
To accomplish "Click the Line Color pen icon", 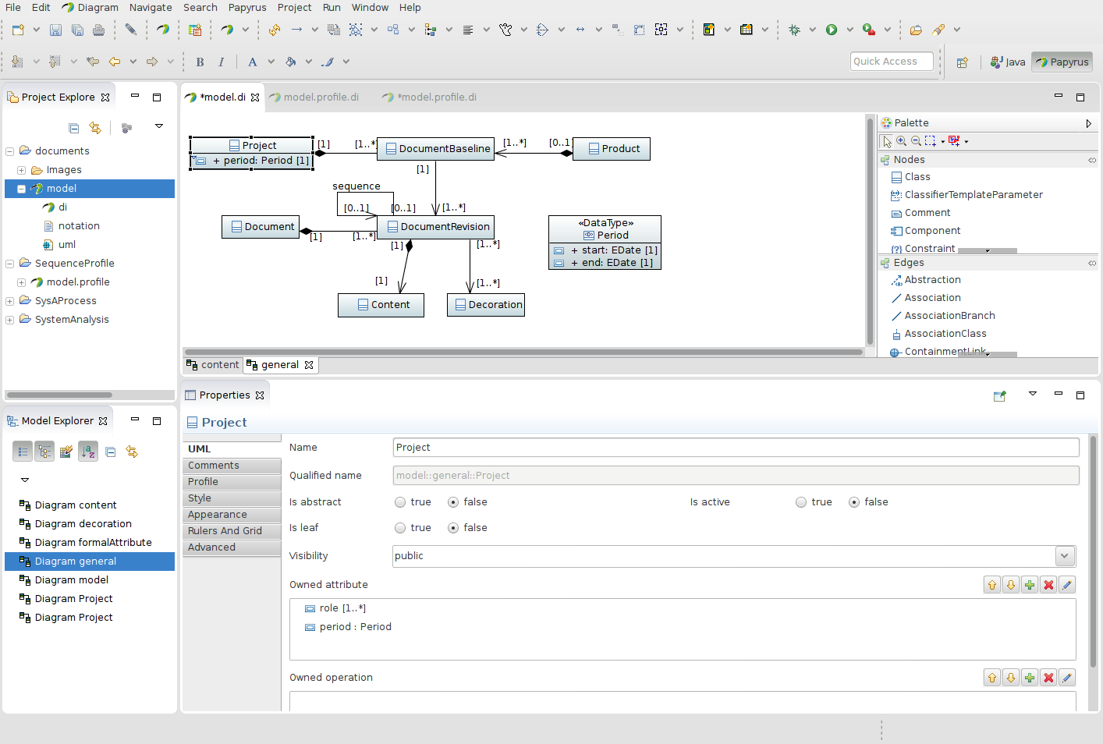I will point(328,62).
